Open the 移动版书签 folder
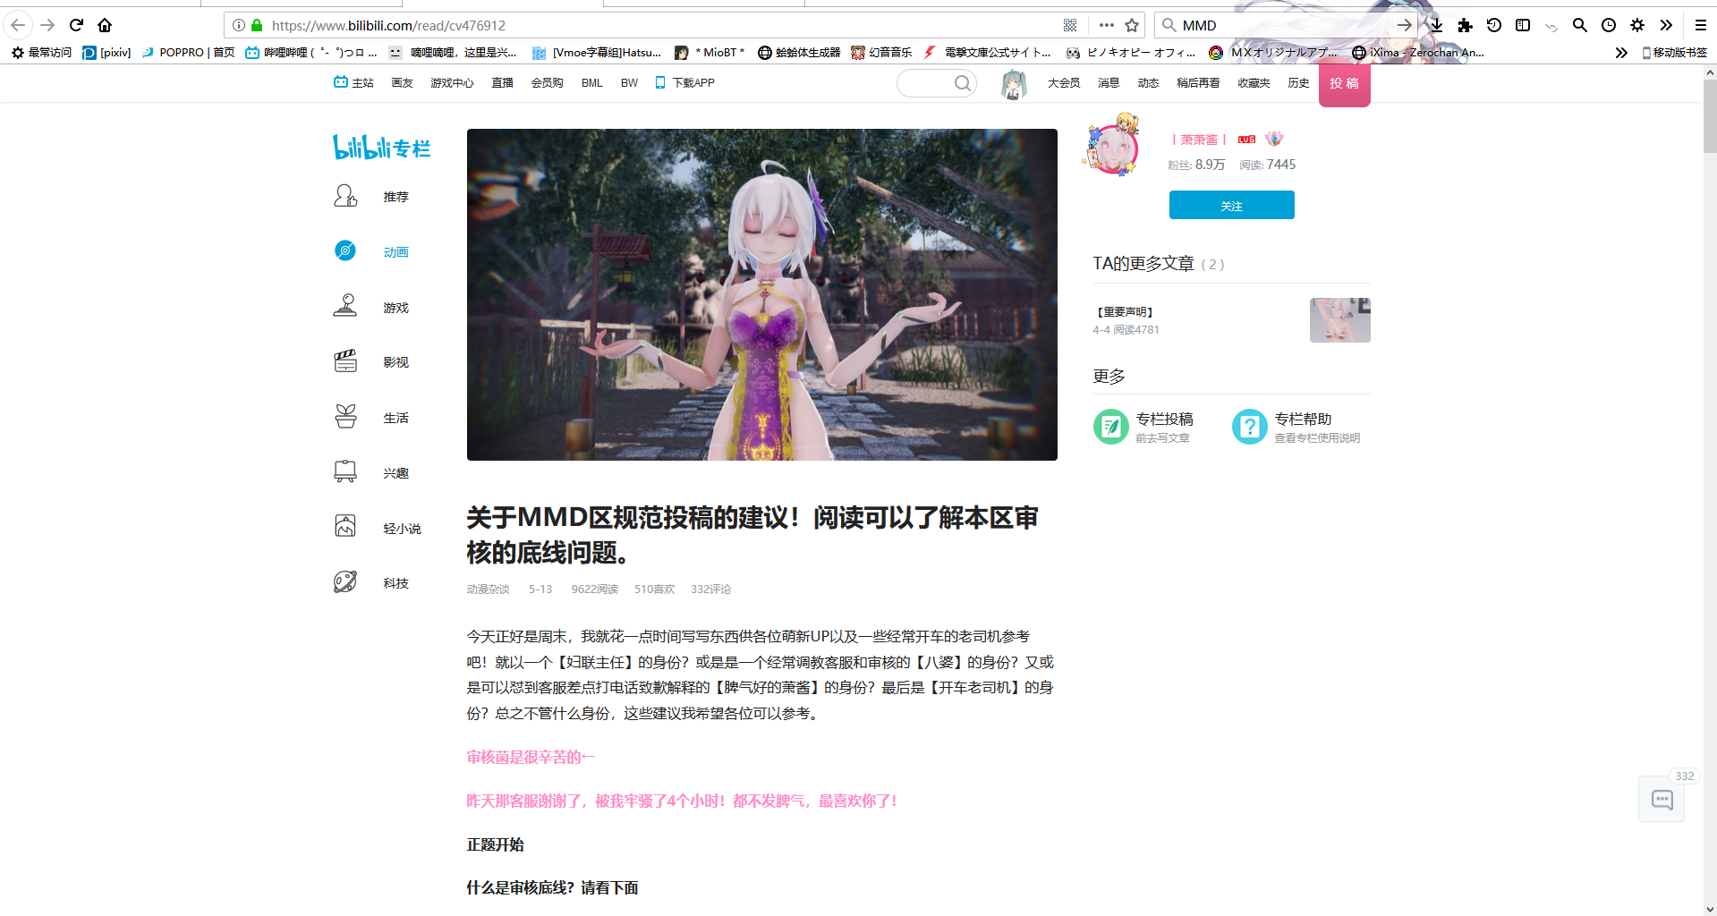 click(1674, 53)
